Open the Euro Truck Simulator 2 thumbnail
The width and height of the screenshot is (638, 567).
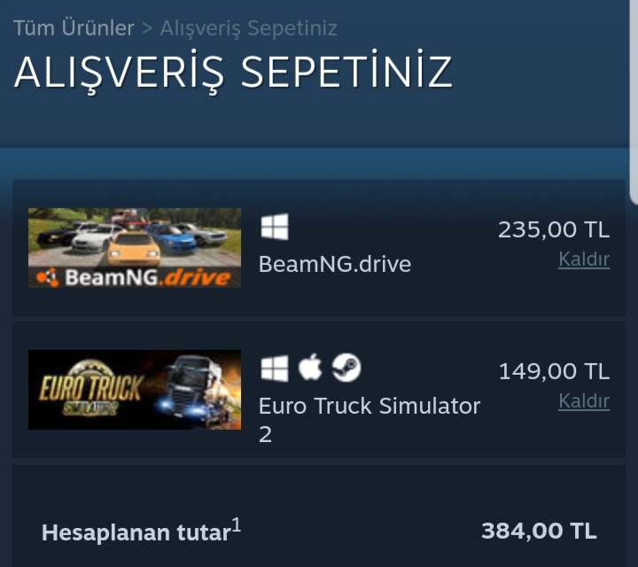(135, 390)
